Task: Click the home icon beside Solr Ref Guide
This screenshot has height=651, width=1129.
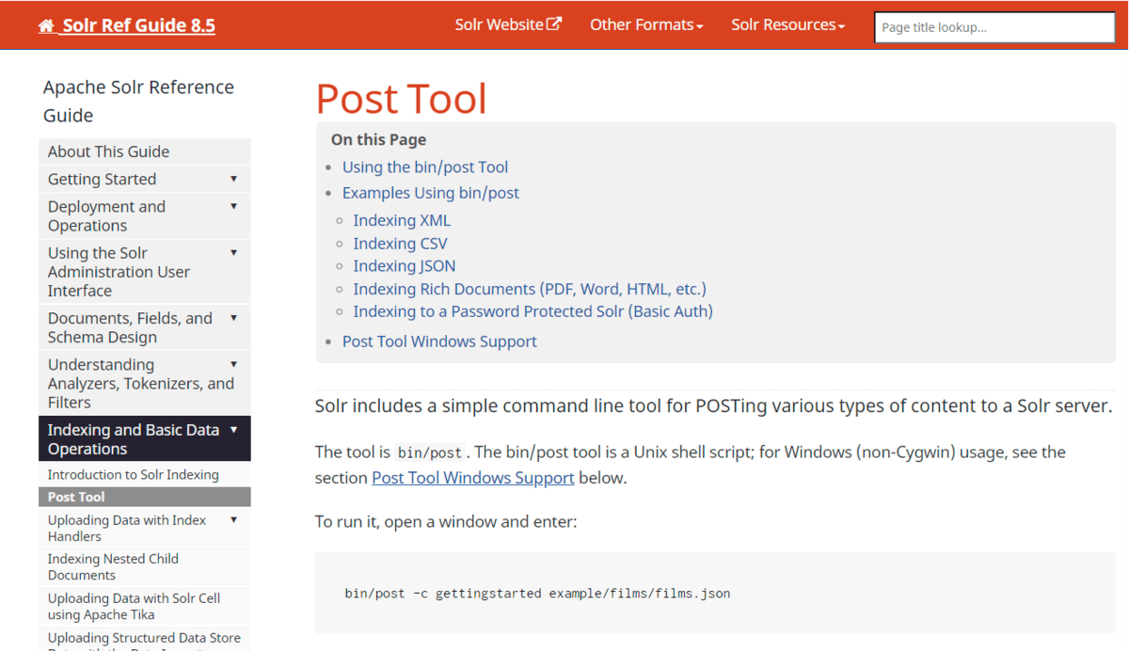Action: 46,26
